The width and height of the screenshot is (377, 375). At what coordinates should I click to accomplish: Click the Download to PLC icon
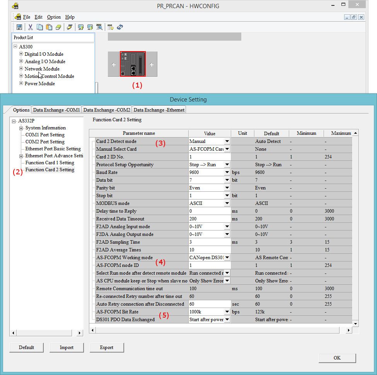coord(90,27)
